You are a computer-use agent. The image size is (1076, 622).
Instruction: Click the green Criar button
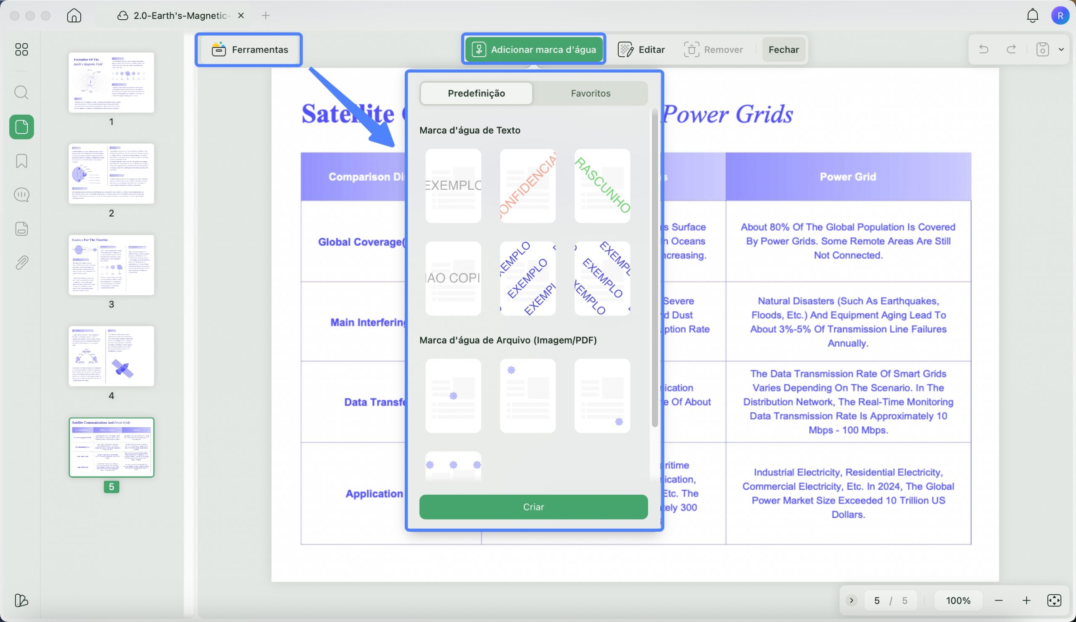pyautogui.click(x=533, y=507)
